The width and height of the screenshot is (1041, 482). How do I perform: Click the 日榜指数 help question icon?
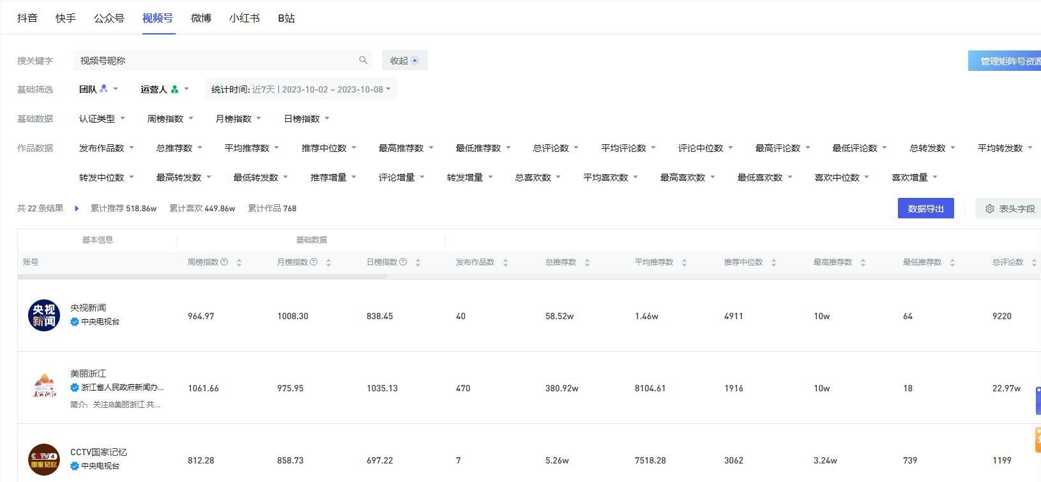403,262
